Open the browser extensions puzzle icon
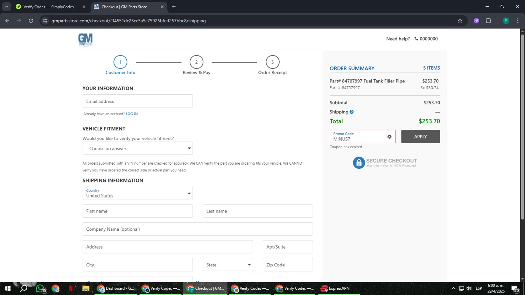525x295 pixels. tap(488, 21)
